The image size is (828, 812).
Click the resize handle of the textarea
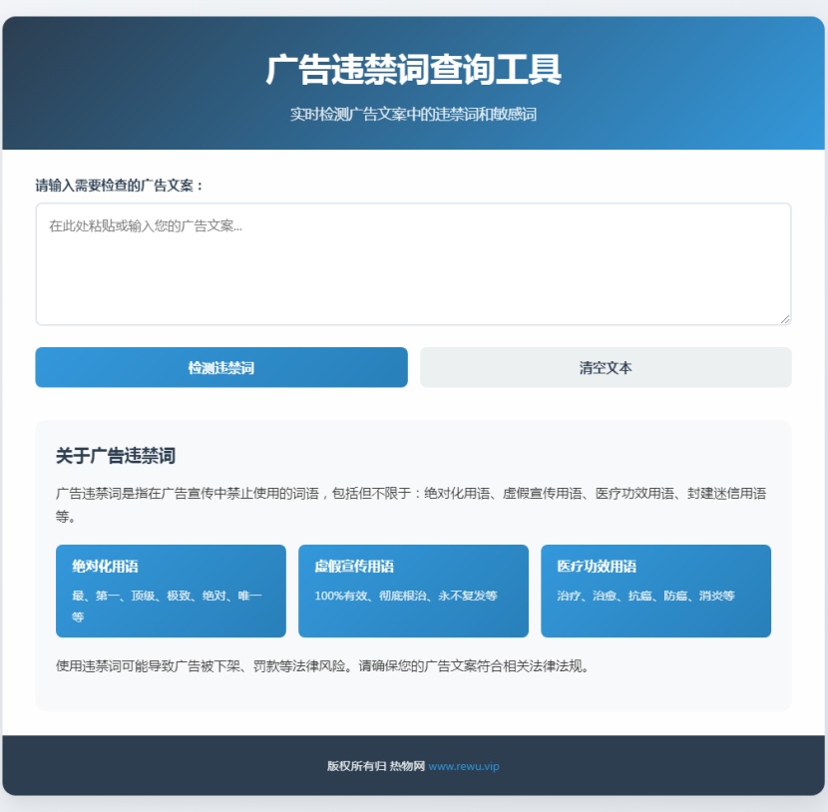point(784,320)
